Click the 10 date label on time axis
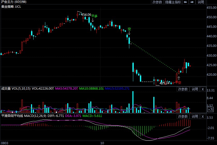 tap(102, 143)
